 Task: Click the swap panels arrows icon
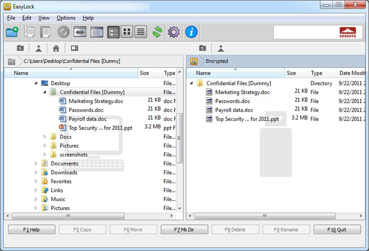(80, 32)
